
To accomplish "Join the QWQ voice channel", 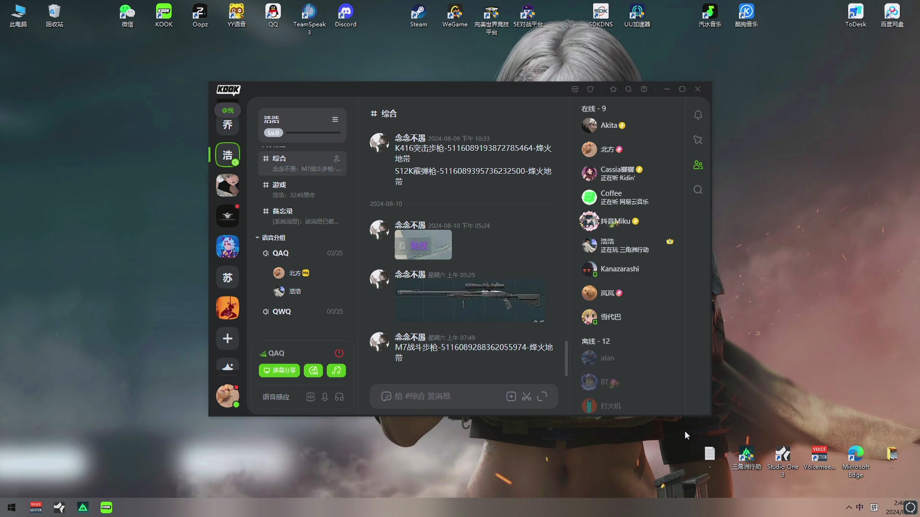I will [x=302, y=311].
